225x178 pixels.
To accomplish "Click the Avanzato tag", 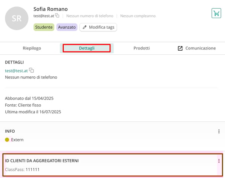I will (x=67, y=27).
